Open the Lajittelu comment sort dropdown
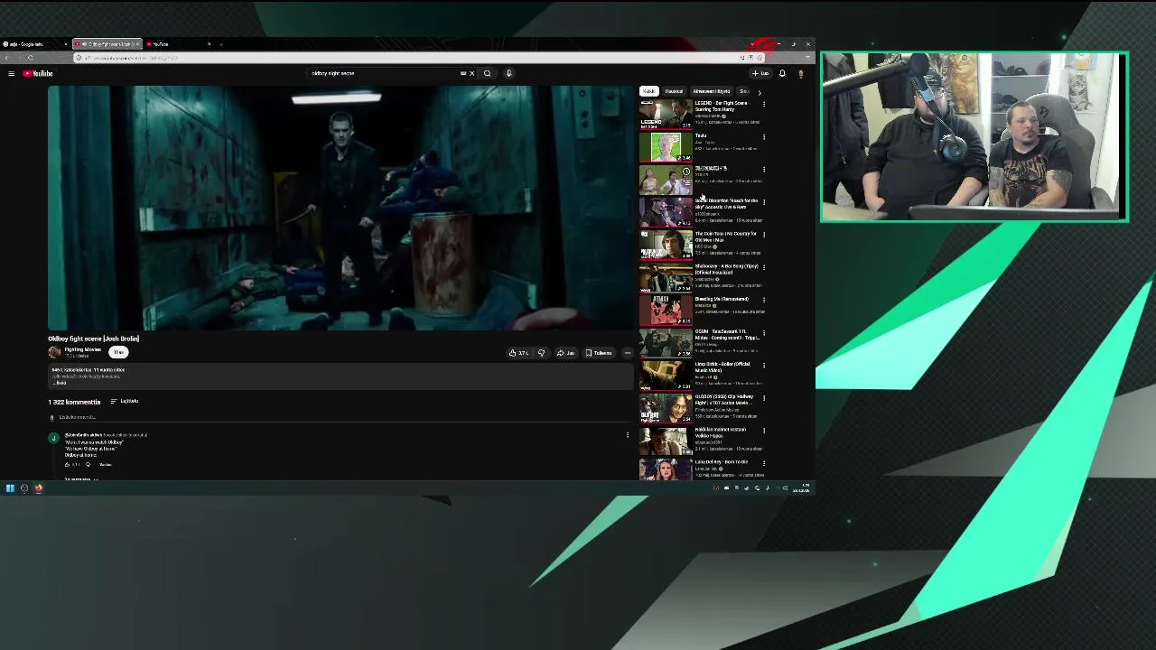1156x650 pixels. (125, 402)
